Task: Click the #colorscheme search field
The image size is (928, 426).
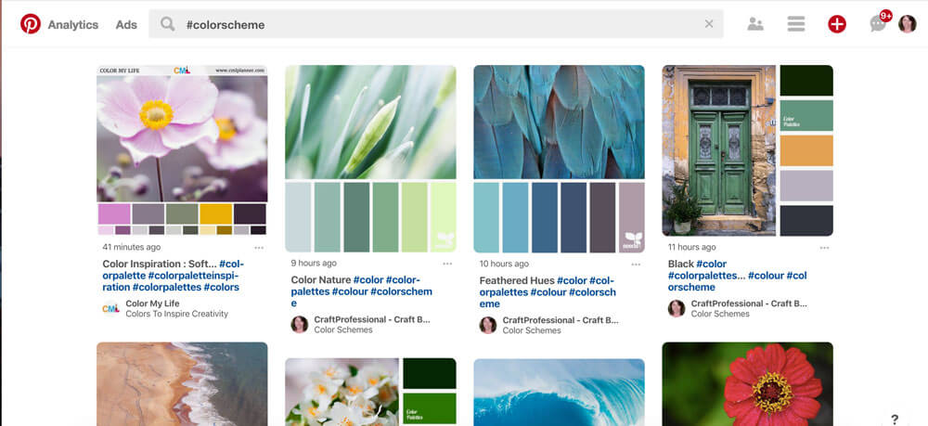Action: (436, 24)
